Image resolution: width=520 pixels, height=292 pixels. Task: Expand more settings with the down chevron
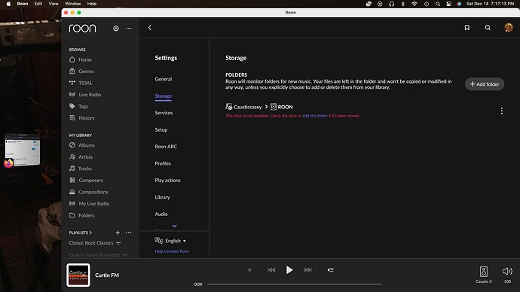(x=174, y=226)
